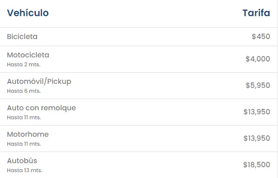This screenshot has width=278, height=178.
Task: Select the Automóvil/Pickup vehicle label
Action: point(39,82)
